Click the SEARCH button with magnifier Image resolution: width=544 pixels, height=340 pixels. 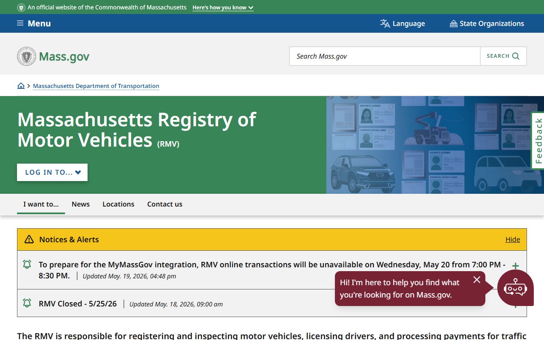[x=503, y=56]
